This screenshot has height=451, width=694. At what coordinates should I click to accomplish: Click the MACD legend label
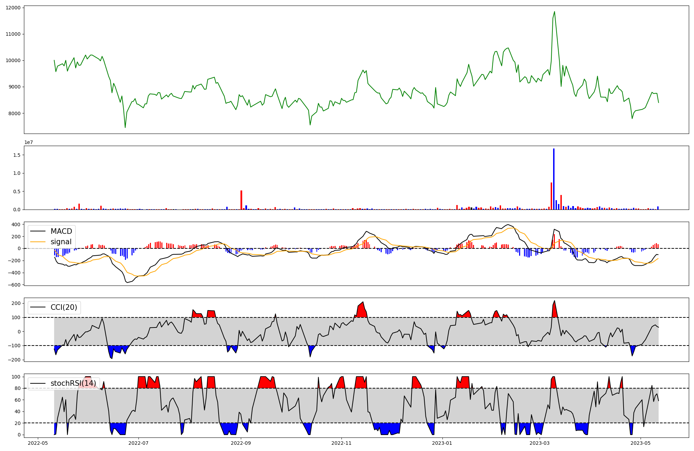pos(61,231)
